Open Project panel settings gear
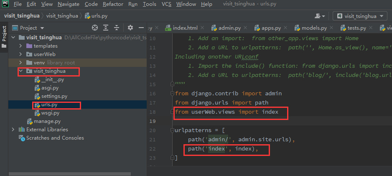 [x=130, y=28]
